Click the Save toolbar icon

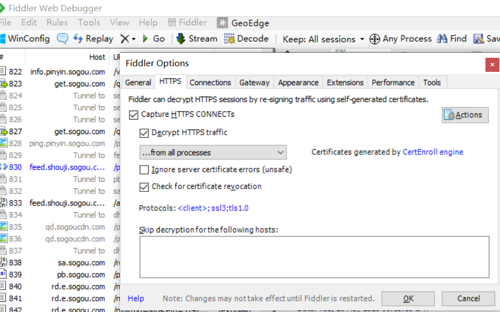click(x=487, y=39)
